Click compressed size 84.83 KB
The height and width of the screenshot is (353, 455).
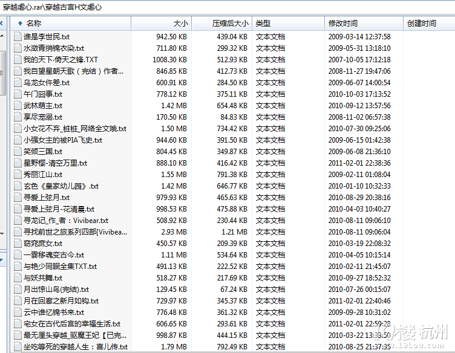(x=234, y=117)
